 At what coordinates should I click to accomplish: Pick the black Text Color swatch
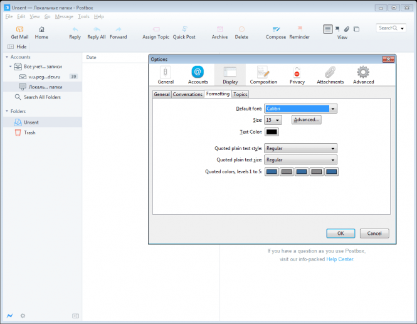click(x=272, y=132)
